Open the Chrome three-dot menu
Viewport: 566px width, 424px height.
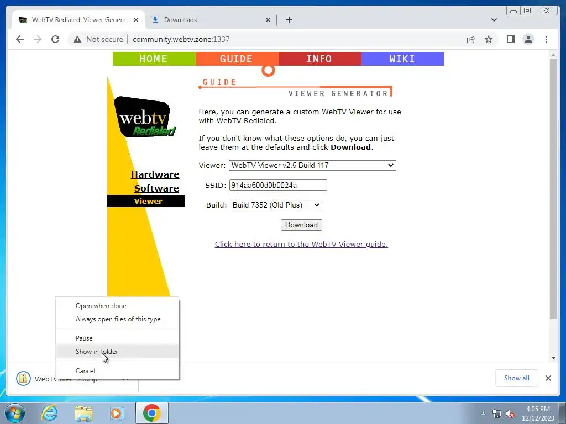pos(546,39)
